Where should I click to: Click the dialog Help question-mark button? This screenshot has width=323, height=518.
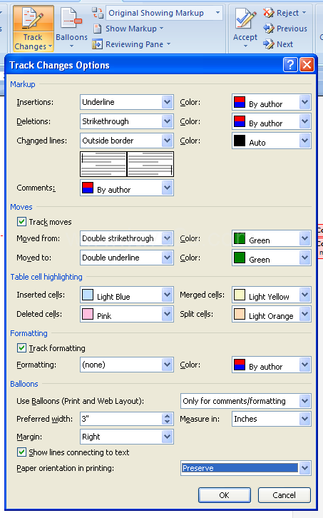pos(290,65)
